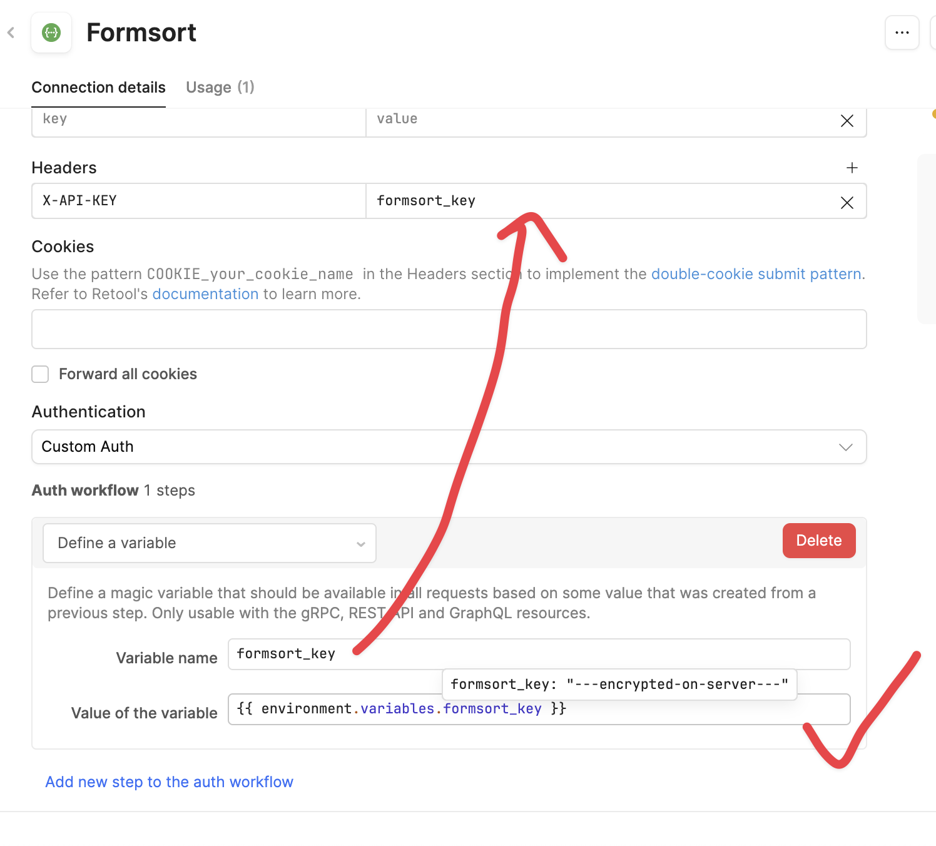Screen dimensions: 936x846
Task: Remove the X-API-KEY header row
Action: [847, 202]
